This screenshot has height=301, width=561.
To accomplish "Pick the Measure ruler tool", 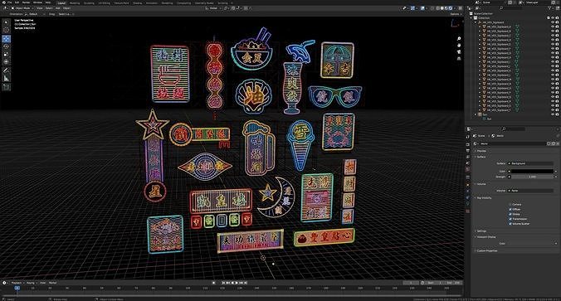I will [7, 78].
